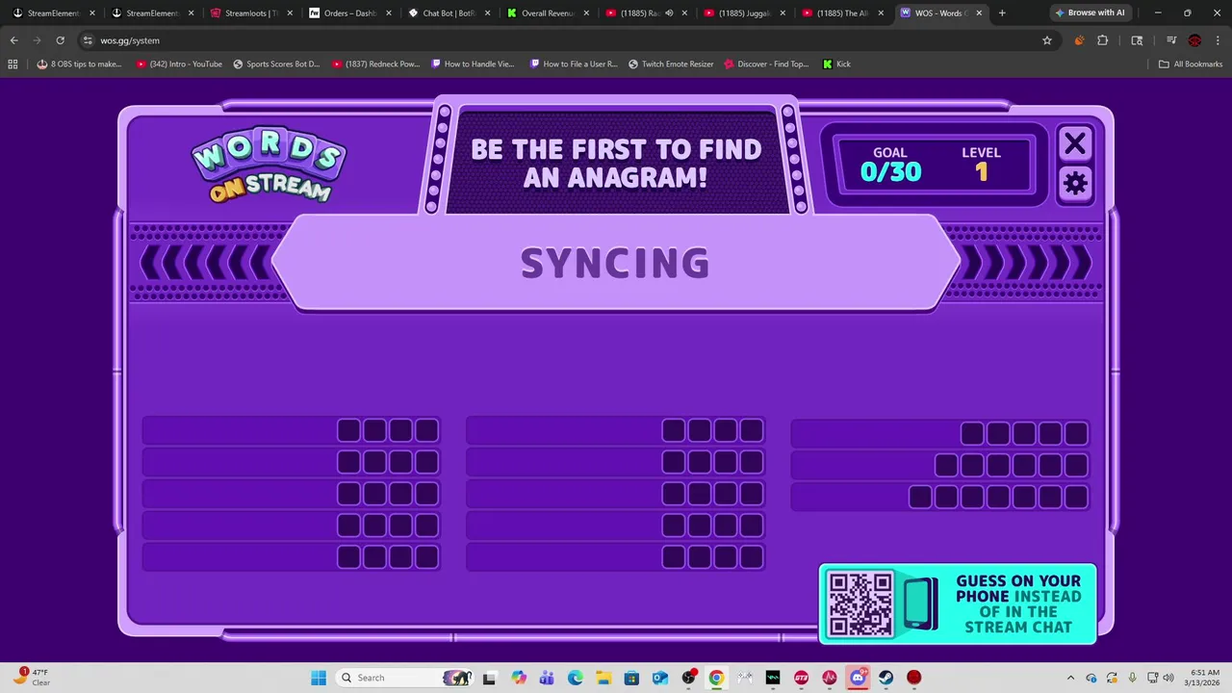Switch to the Overall Revenue tab

(548, 13)
